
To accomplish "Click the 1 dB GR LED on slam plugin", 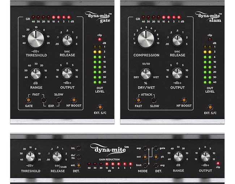I will point(179,17).
